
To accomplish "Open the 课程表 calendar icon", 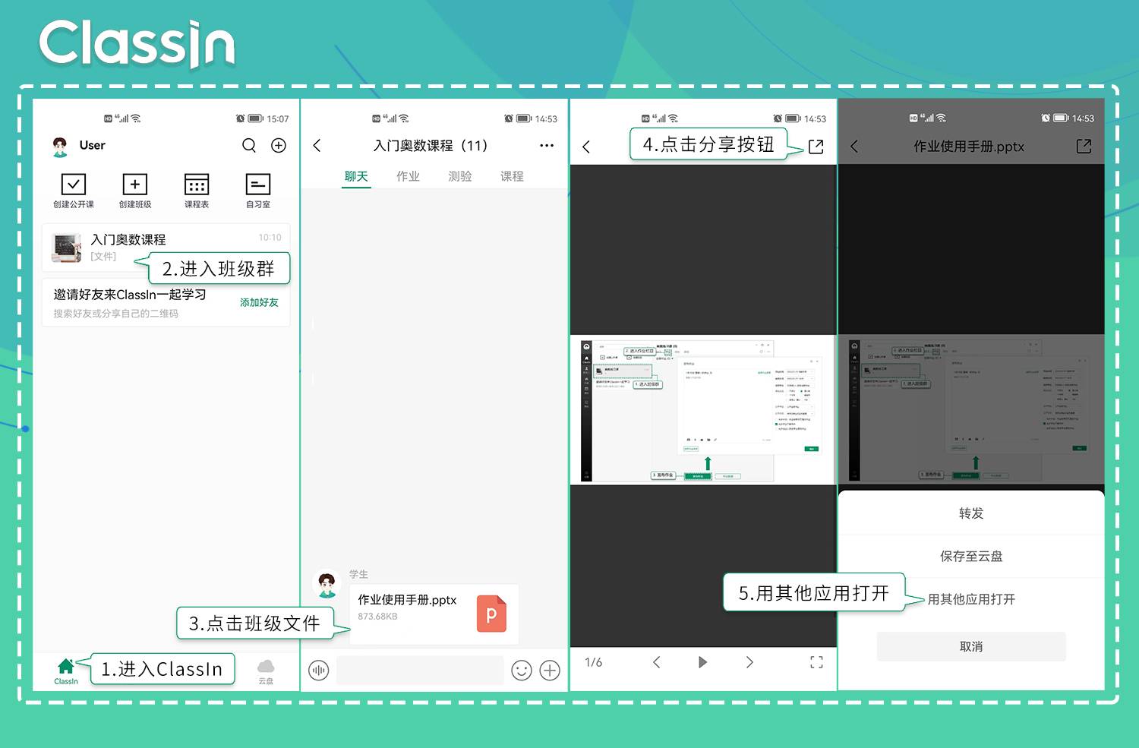I will [x=197, y=184].
